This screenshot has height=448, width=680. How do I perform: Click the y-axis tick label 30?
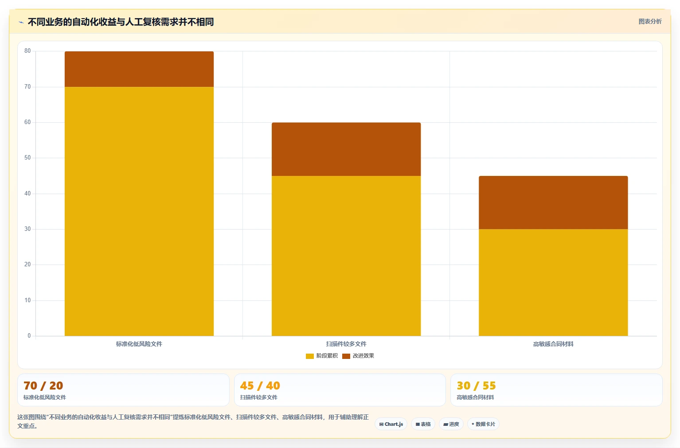[27, 229]
